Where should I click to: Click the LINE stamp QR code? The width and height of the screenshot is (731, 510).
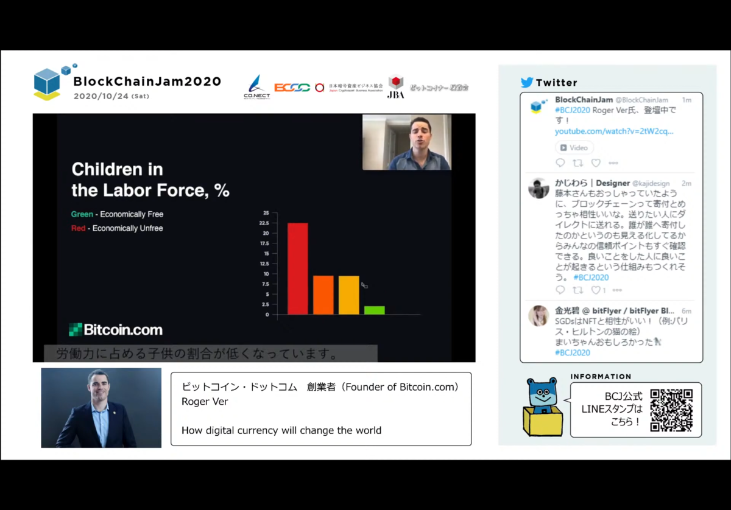pos(671,410)
